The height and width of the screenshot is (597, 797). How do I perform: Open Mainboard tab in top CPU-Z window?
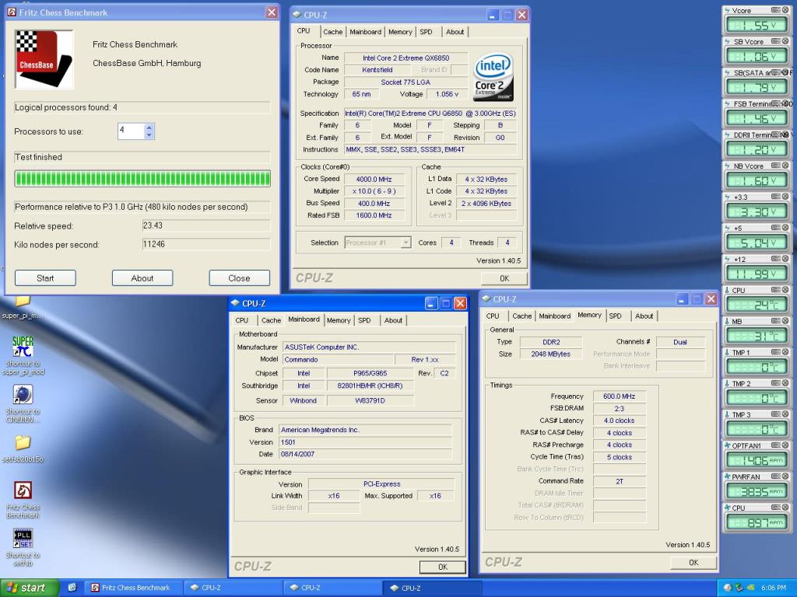click(x=365, y=31)
